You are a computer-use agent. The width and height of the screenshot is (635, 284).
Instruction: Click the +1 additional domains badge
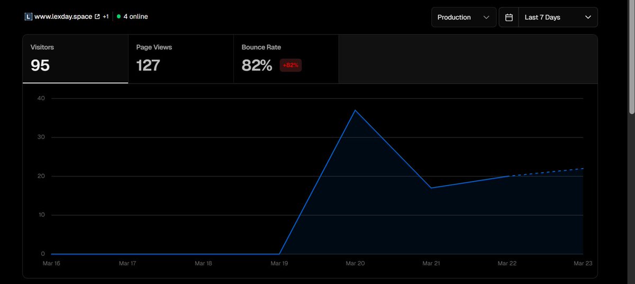pos(106,17)
